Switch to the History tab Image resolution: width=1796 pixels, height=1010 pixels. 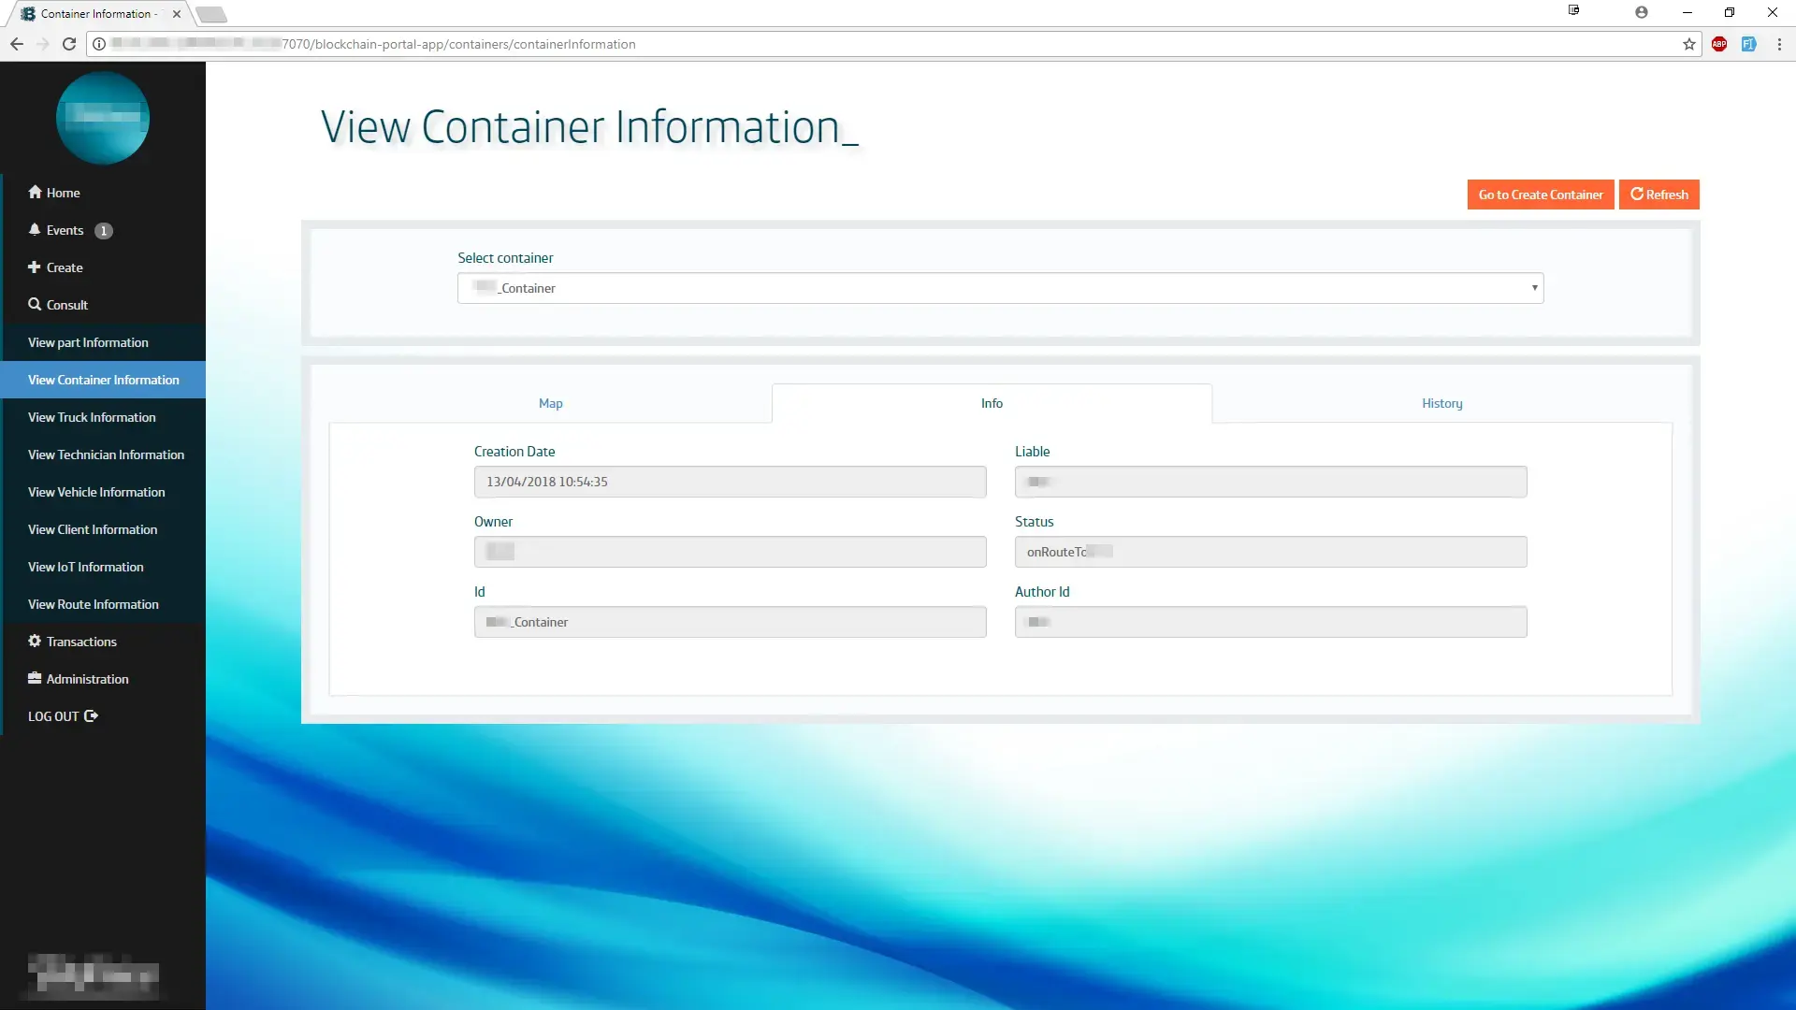tap(1441, 403)
